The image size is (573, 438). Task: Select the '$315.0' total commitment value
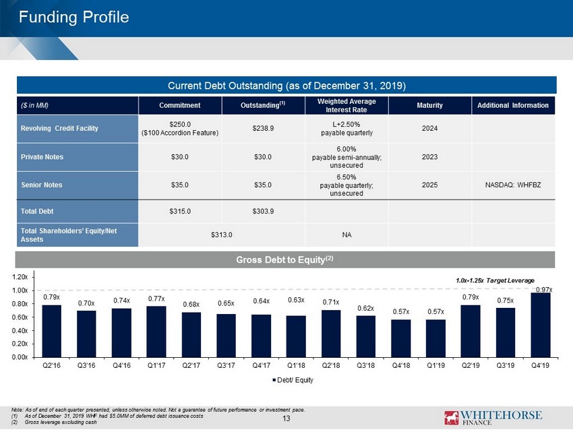point(180,211)
